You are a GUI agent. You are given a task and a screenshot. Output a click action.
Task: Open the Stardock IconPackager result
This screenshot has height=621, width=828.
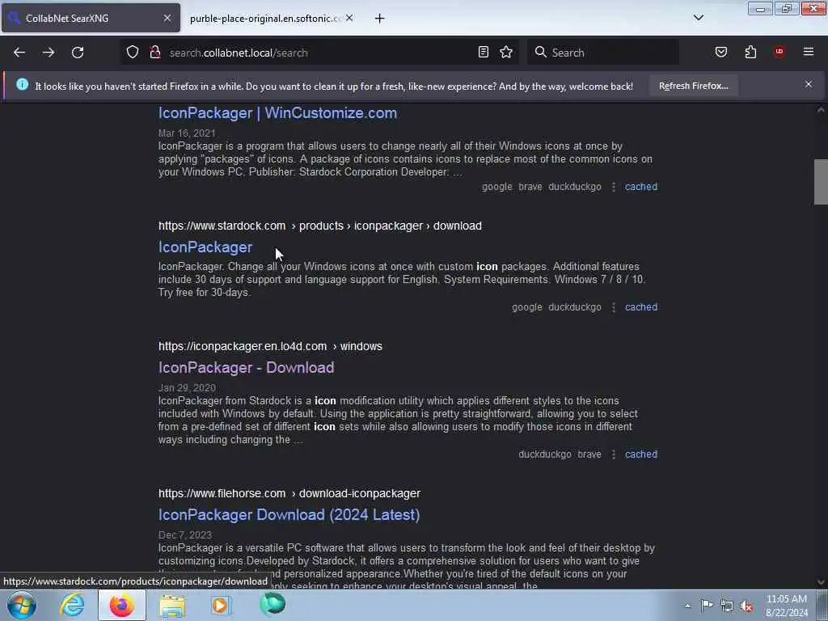(205, 247)
